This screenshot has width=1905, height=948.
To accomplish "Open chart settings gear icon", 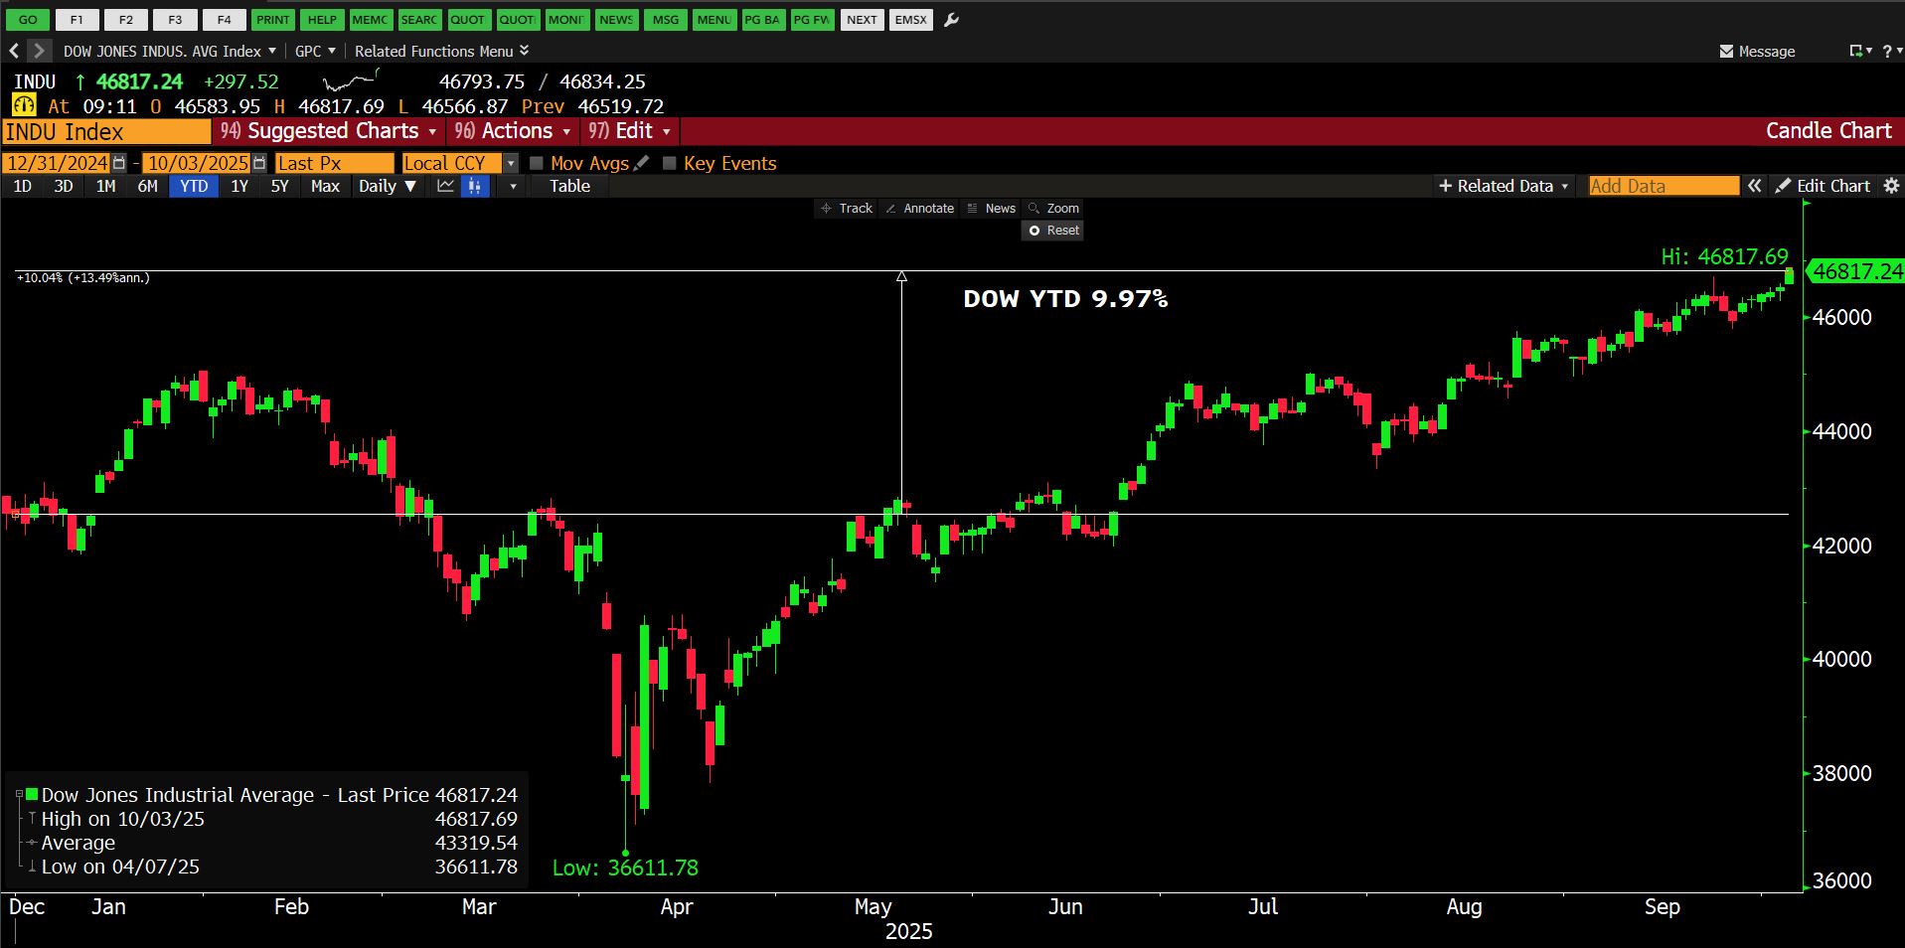I will click(1891, 186).
